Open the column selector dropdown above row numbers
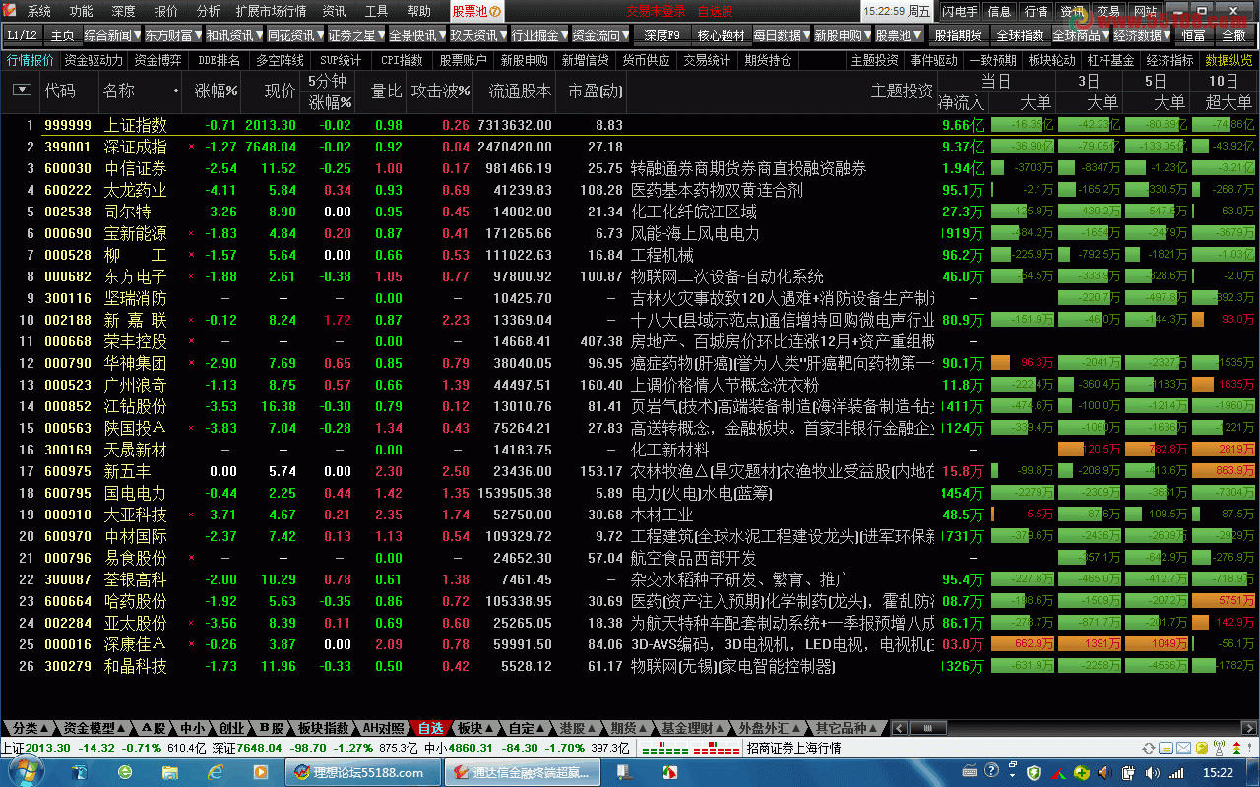Viewport: 1260px width, 787px height. click(x=21, y=90)
